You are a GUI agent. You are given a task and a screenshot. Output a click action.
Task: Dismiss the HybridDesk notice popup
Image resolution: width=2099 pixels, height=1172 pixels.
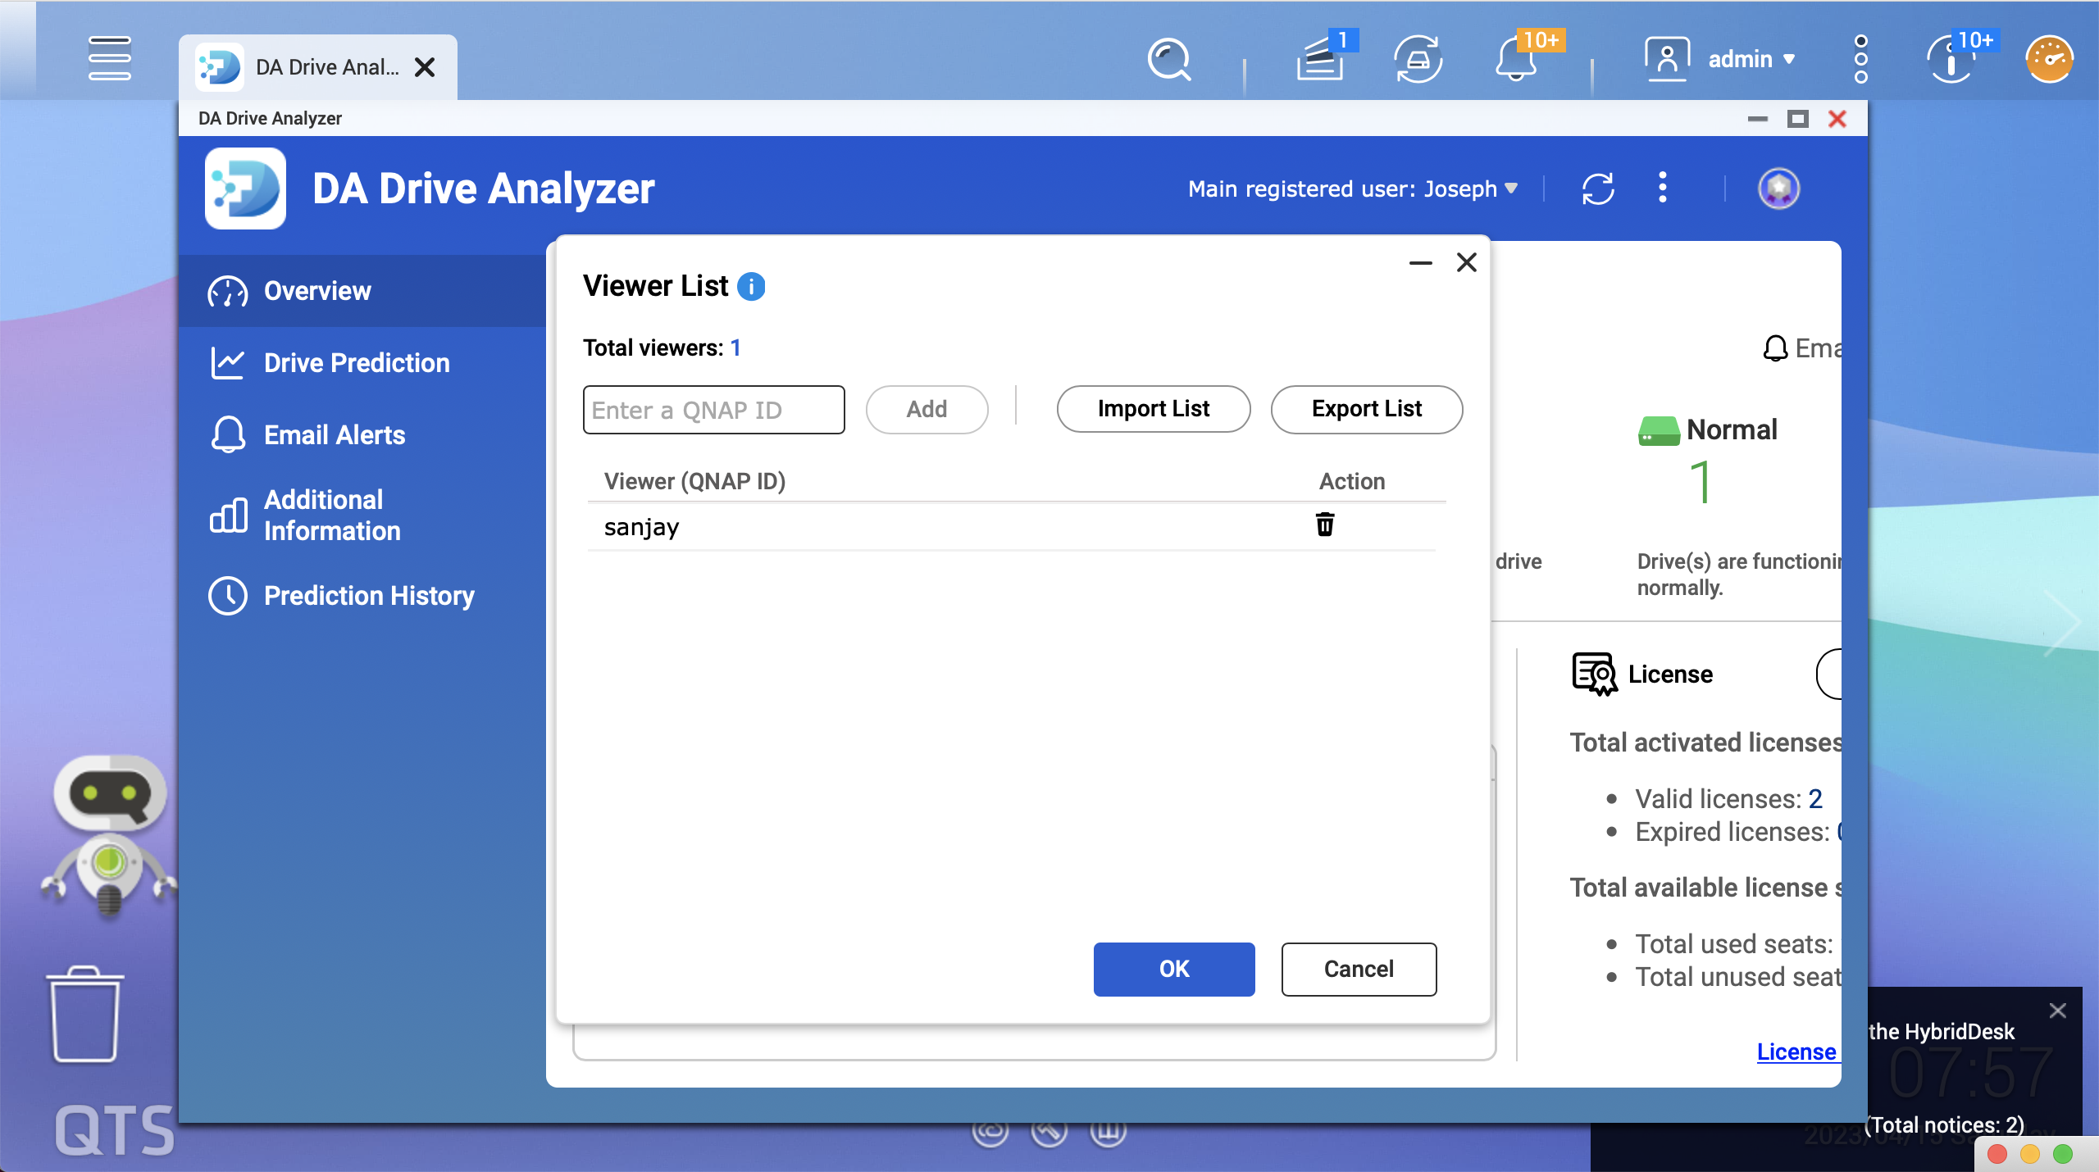2057,1011
